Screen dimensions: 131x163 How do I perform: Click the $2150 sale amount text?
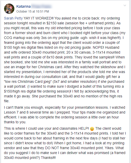[55, 23]
